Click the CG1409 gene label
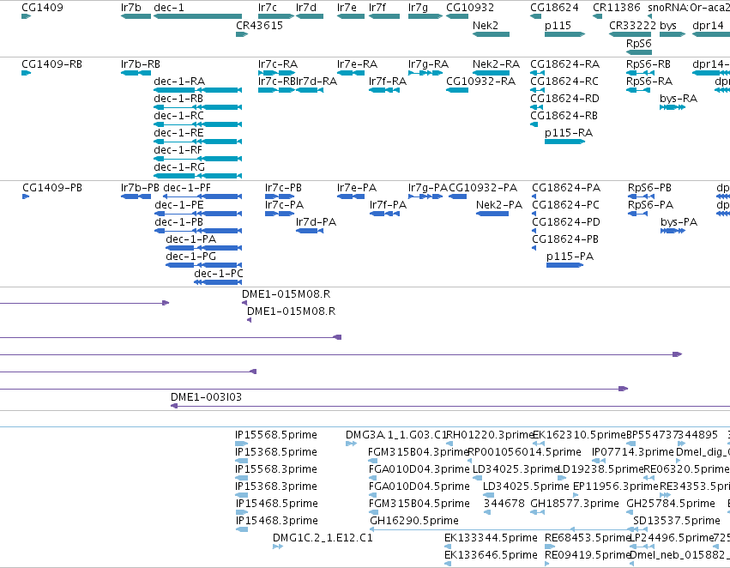This screenshot has width=730, height=568. (x=42, y=8)
